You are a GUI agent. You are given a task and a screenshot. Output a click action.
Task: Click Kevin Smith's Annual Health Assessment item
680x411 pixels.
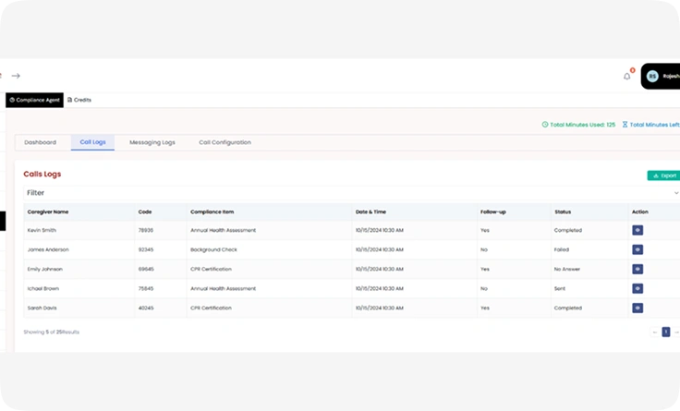224,230
